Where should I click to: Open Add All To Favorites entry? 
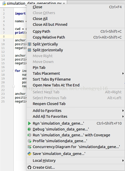click(x=76, y=116)
